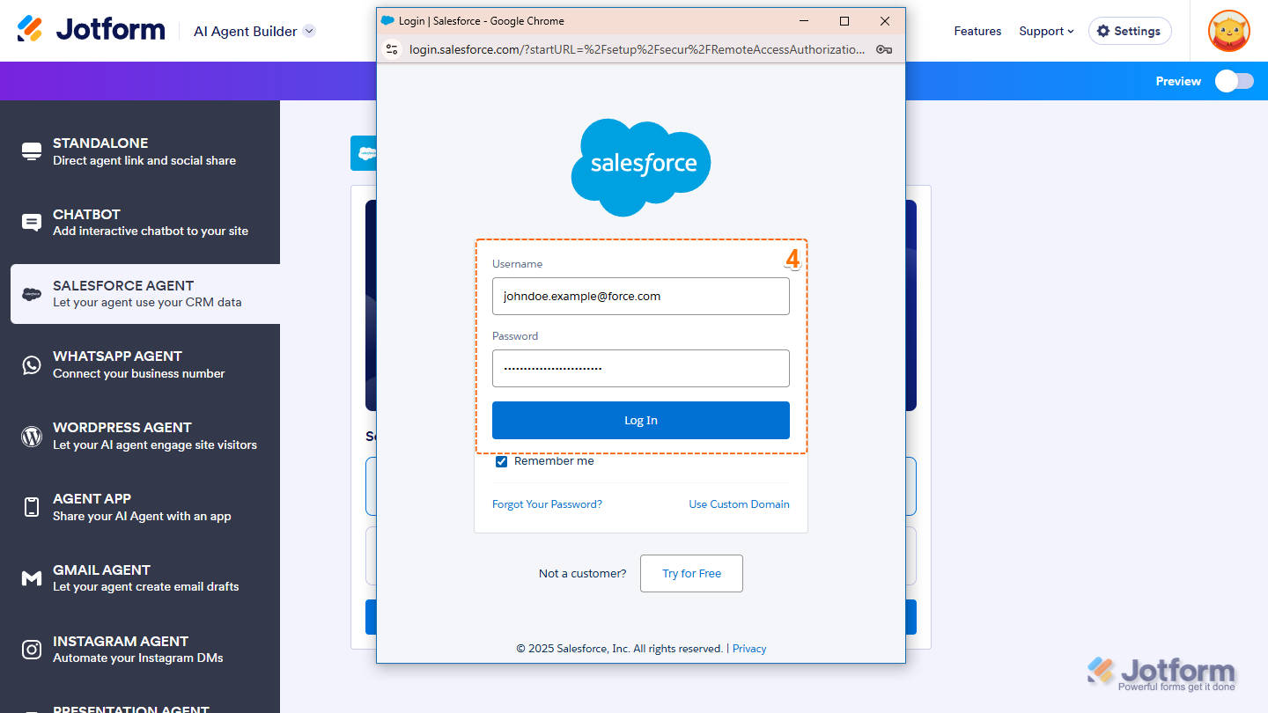The height and width of the screenshot is (713, 1268).
Task: Click the Chatbot speech bubble icon
Action: (32, 223)
